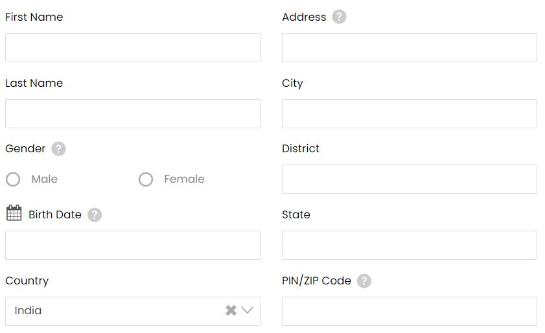Image resolution: width=545 pixels, height=333 pixels.
Task: Open the Country combo box showing India
Action: (x=133, y=311)
